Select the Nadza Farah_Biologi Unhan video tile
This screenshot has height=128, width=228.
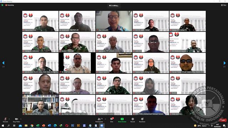tap(151, 63)
